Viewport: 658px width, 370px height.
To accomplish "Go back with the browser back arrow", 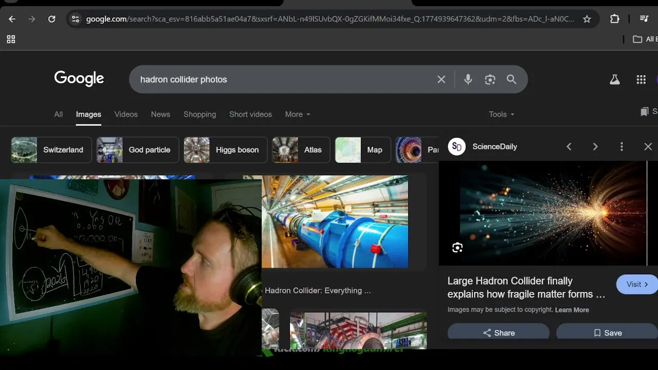I will [12, 19].
